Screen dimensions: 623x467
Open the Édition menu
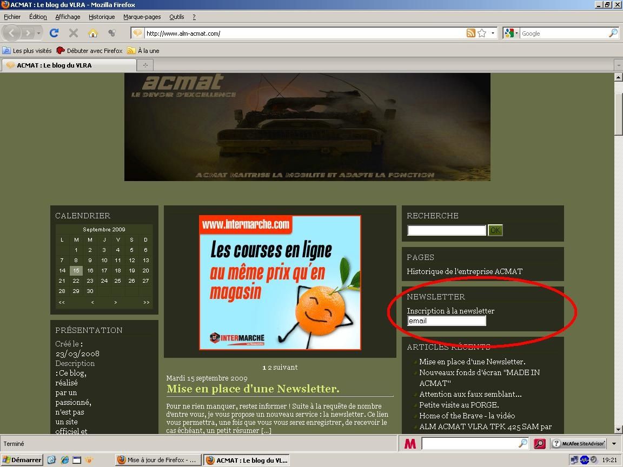click(x=38, y=17)
